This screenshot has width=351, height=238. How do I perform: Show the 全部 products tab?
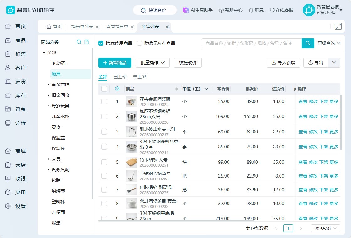pyautogui.click(x=103, y=77)
